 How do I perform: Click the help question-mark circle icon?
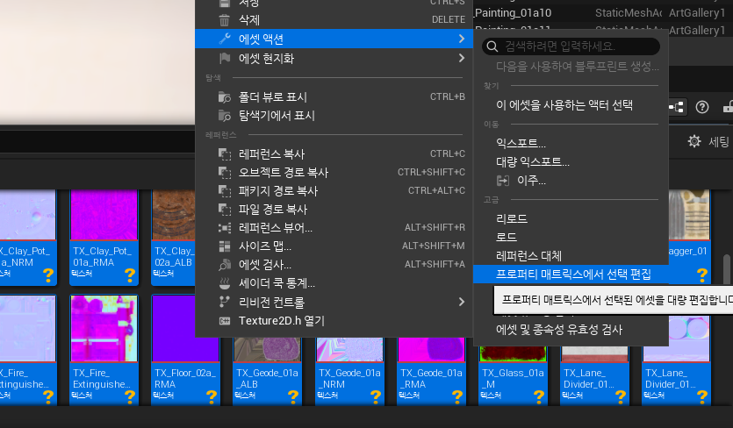[701, 107]
